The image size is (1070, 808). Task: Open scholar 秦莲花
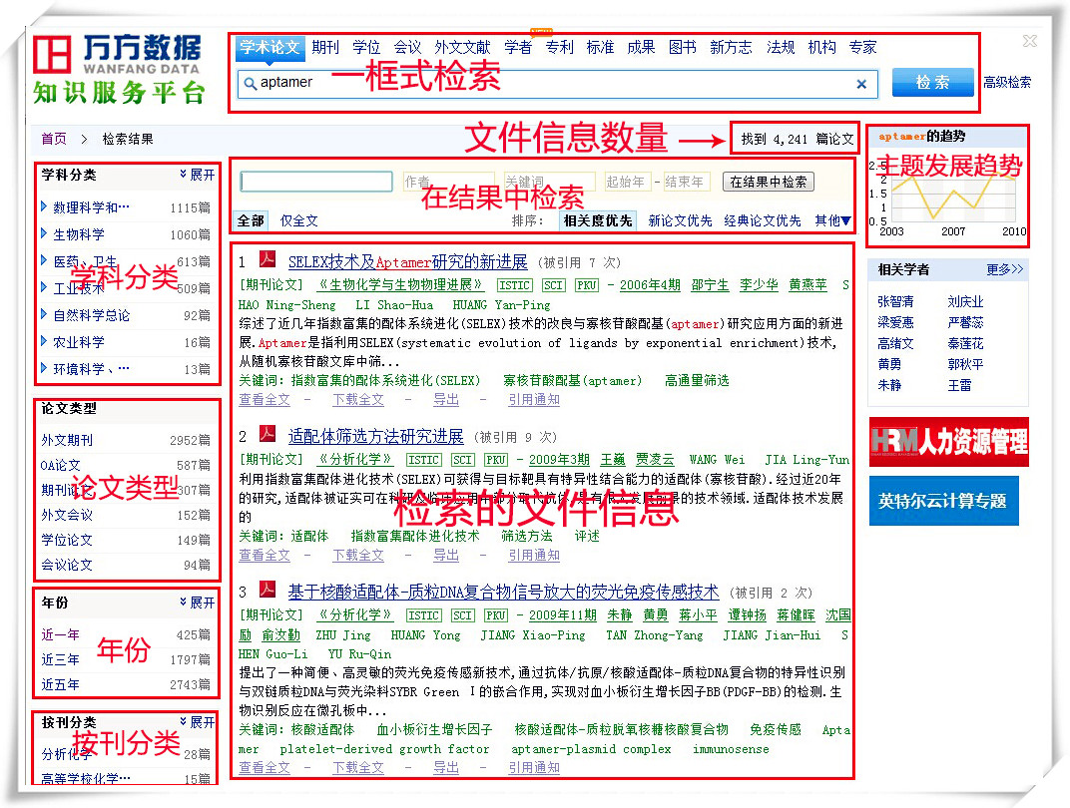click(x=965, y=343)
